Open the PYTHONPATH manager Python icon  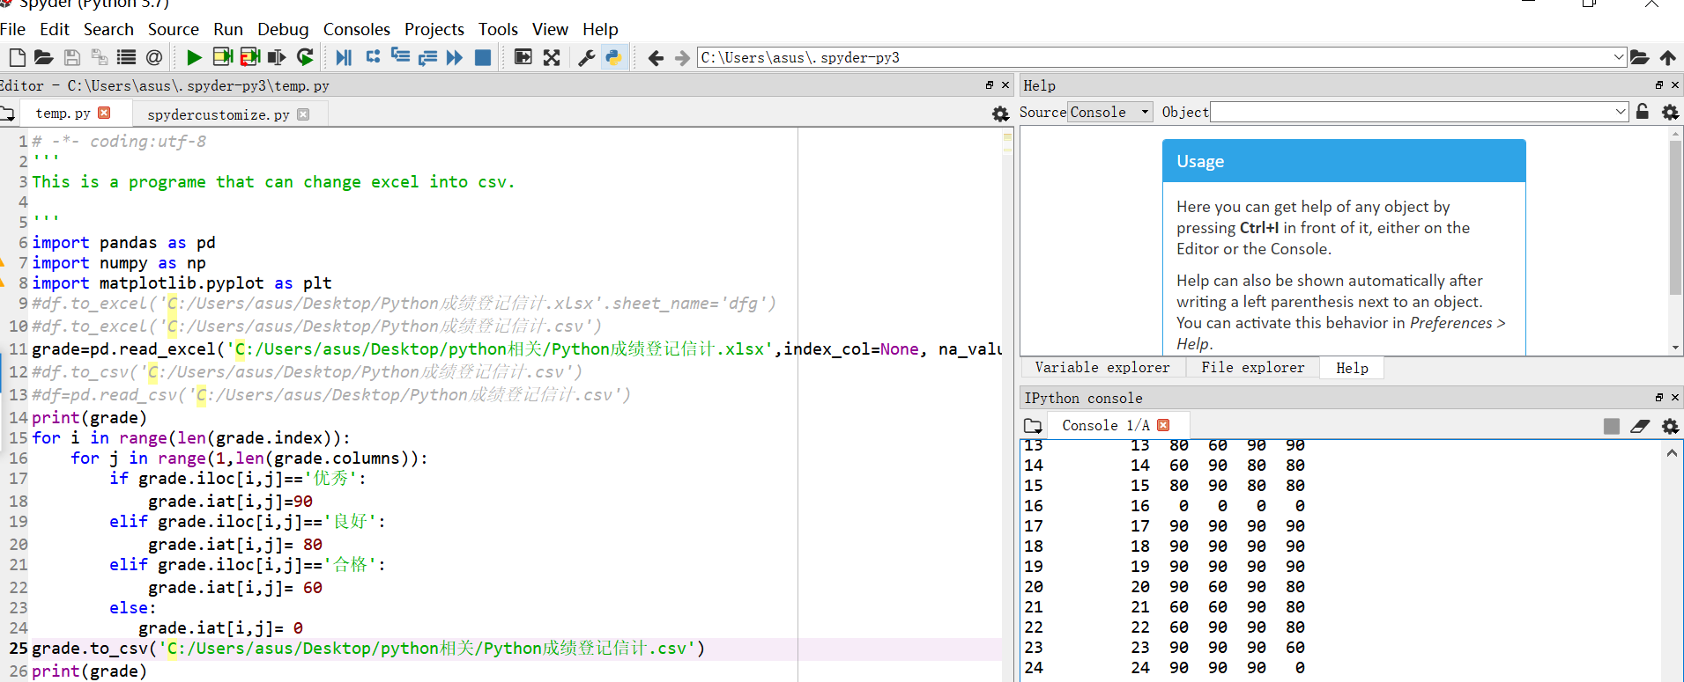click(x=613, y=58)
